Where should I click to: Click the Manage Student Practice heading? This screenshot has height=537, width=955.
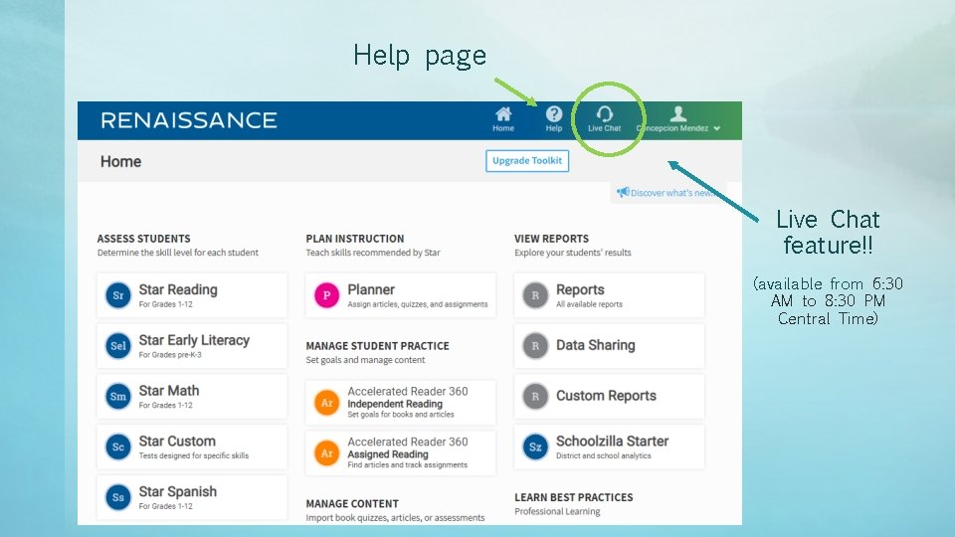(378, 346)
